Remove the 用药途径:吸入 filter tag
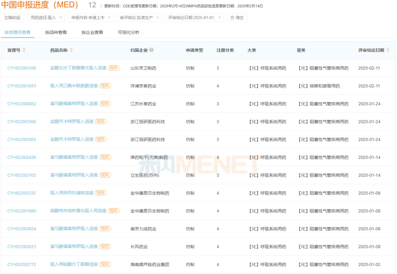397x274 pixels. pyautogui.click(x=61, y=18)
